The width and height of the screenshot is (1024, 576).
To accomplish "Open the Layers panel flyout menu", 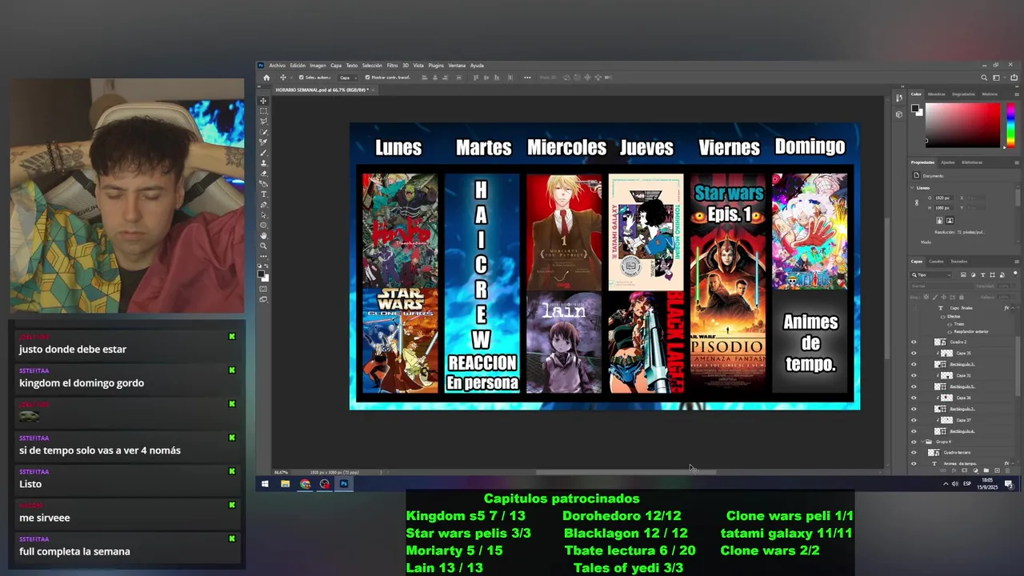I will click(x=1017, y=262).
